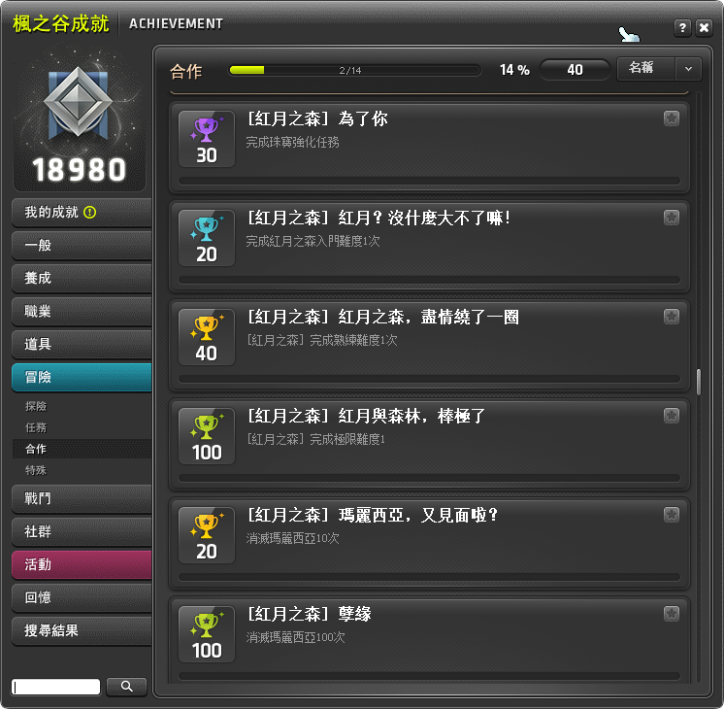Toggle the favorite star on 紅月之森，盡情繞了一圈

click(x=672, y=317)
